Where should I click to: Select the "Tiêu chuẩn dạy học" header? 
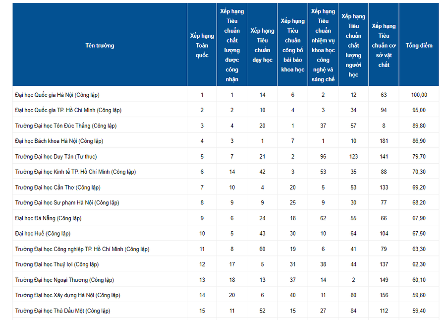click(263, 46)
